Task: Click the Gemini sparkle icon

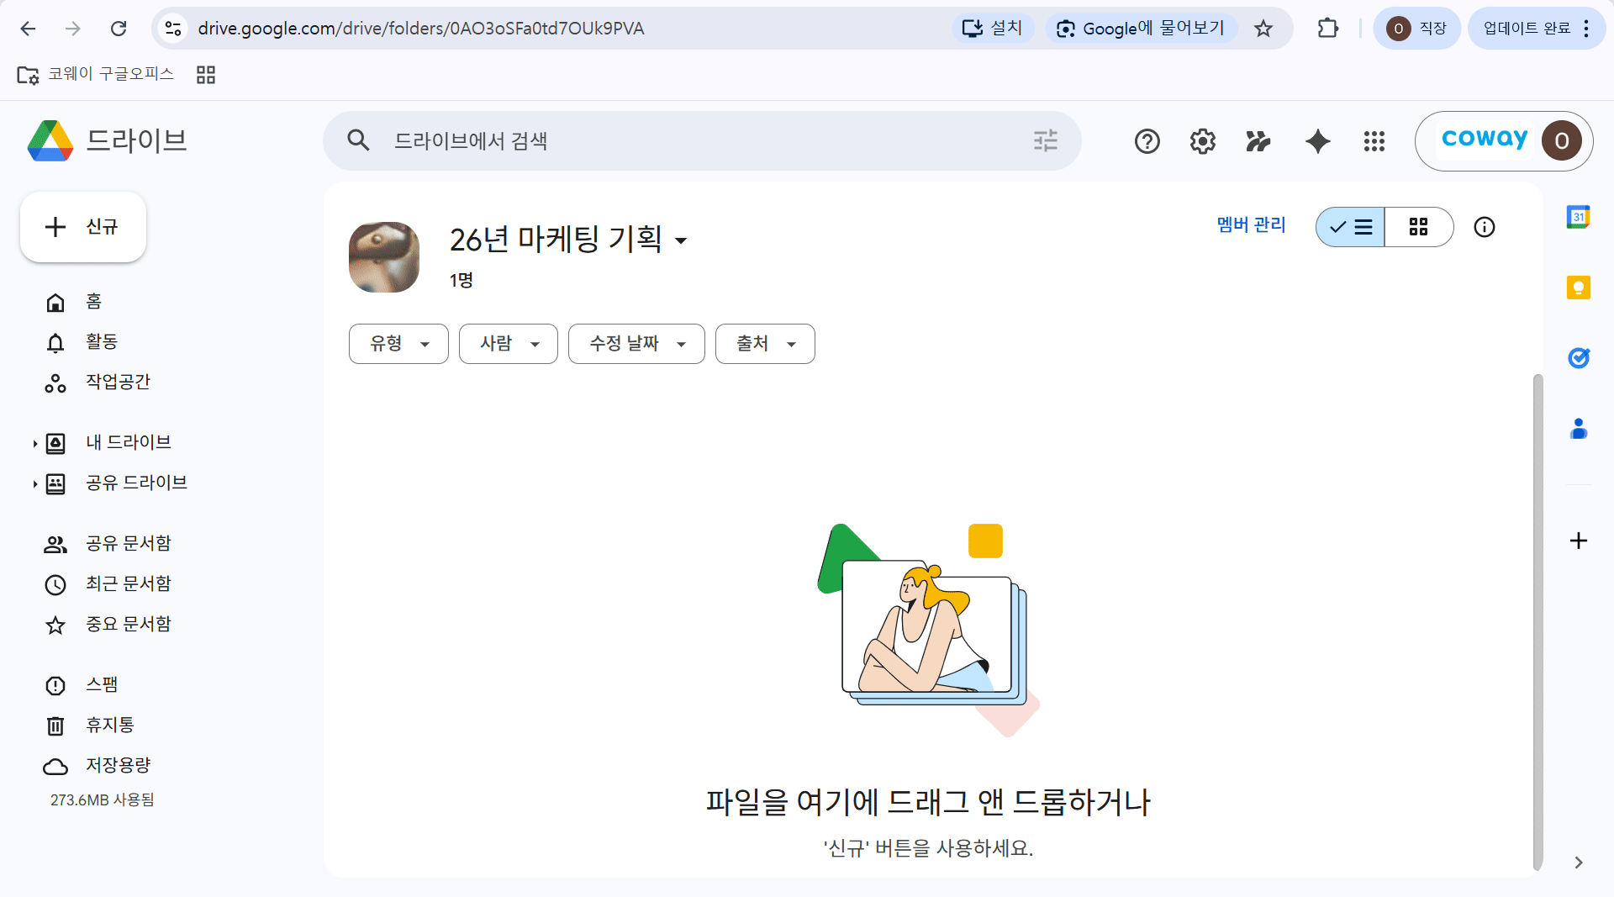Action: click(x=1317, y=141)
